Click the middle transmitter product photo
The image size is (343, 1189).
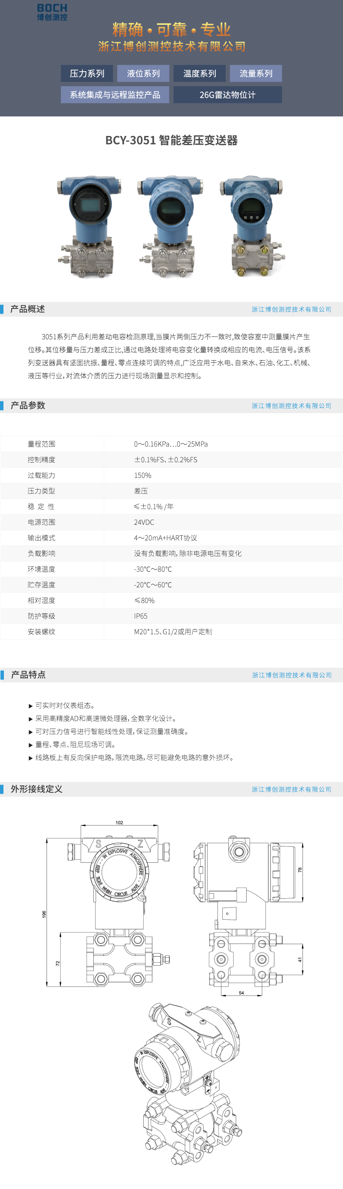coord(170,227)
